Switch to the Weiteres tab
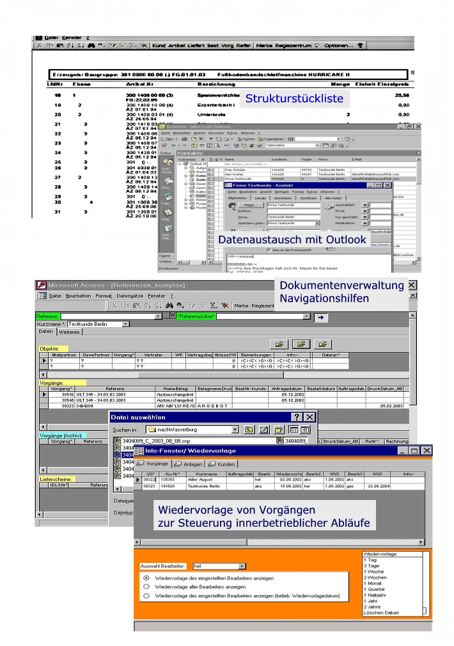This screenshot has width=454, height=646. pos(68,332)
